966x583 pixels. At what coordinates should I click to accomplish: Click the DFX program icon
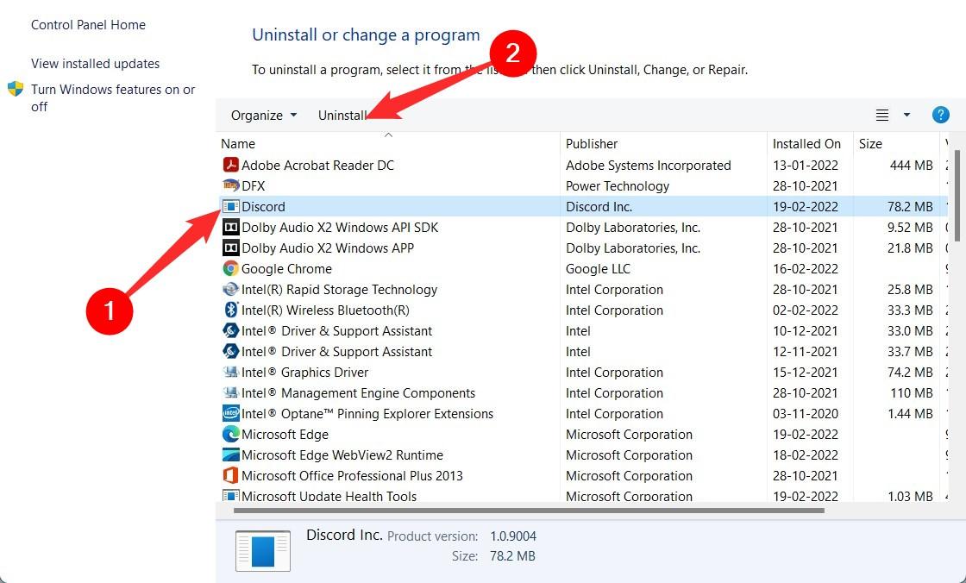coord(230,185)
